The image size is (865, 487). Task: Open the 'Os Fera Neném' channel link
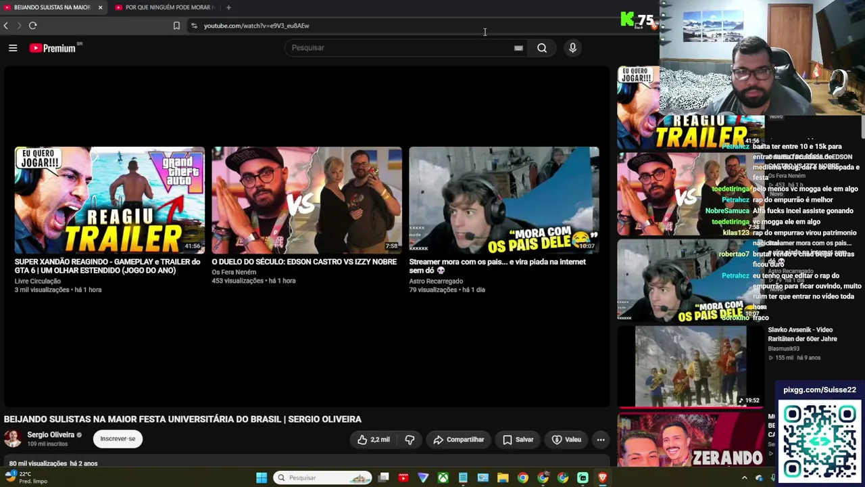(234, 273)
